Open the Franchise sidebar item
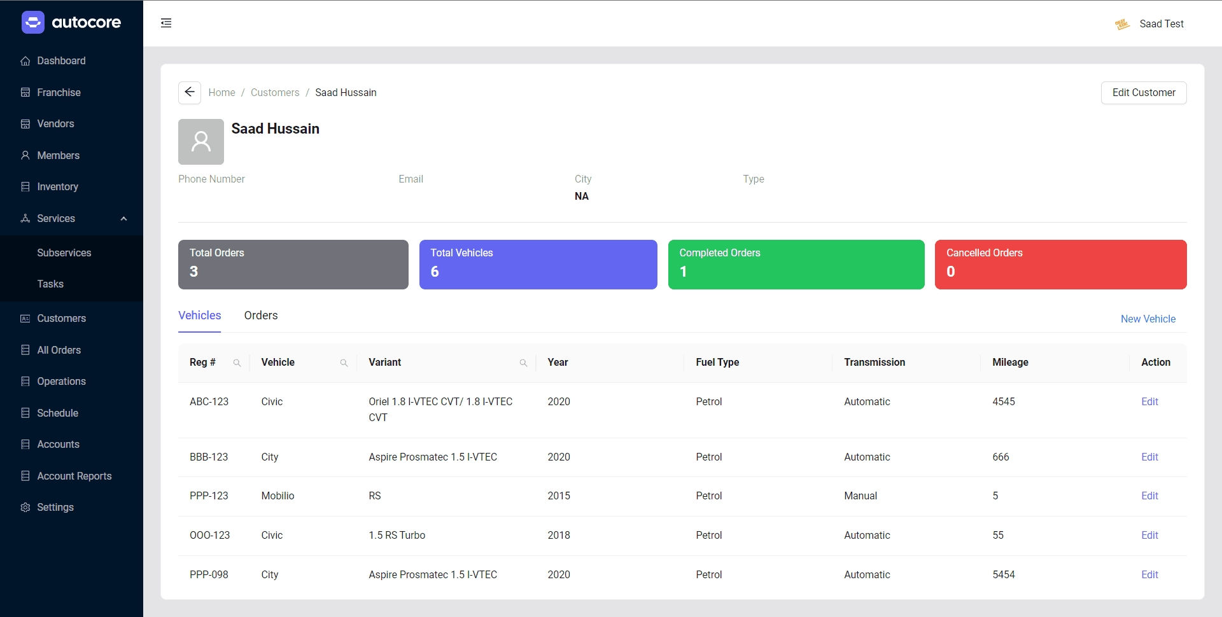 [x=59, y=92]
